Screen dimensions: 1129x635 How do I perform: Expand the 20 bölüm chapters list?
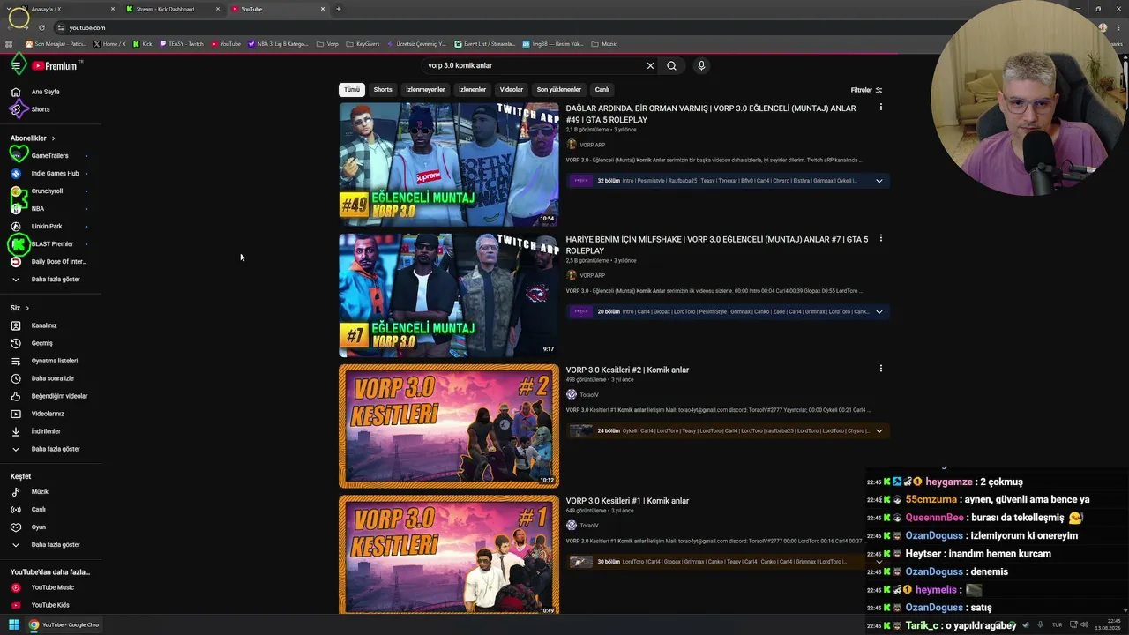tap(879, 311)
